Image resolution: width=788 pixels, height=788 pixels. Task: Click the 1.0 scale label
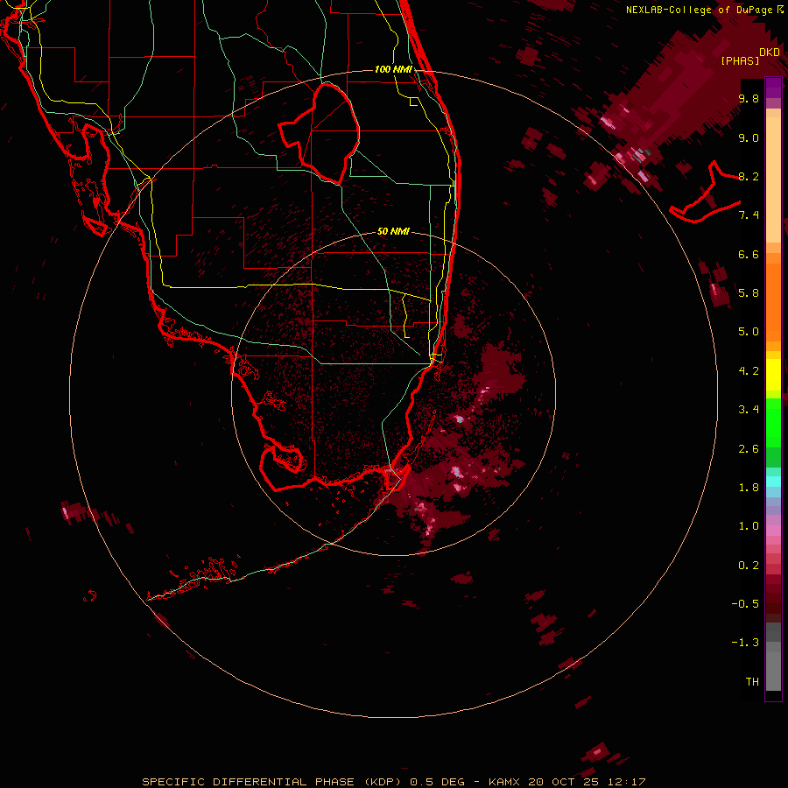click(749, 526)
